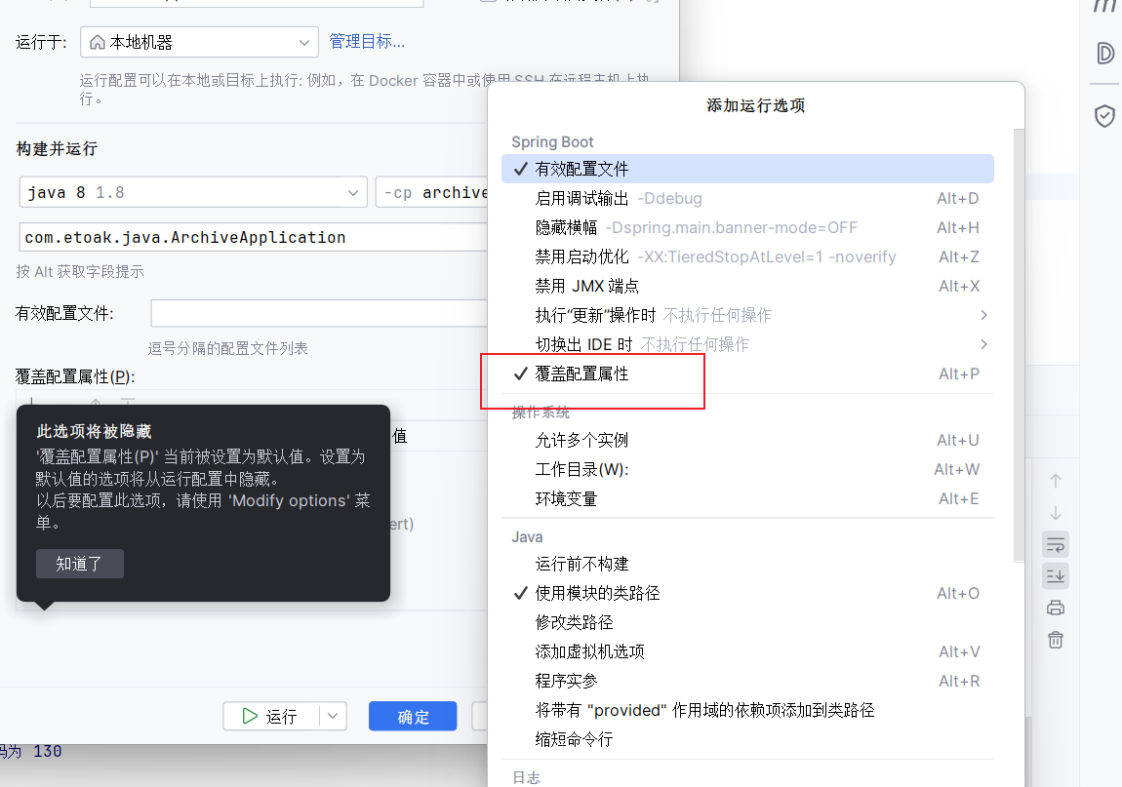This screenshot has height=787, width=1122.
Task: Enable 禁用启动优化 option
Action: pyautogui.click(x=747, y=256)
